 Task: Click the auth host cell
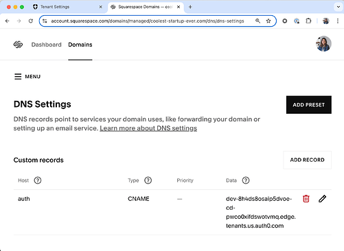pyautogui.click(x=24, y=199)
